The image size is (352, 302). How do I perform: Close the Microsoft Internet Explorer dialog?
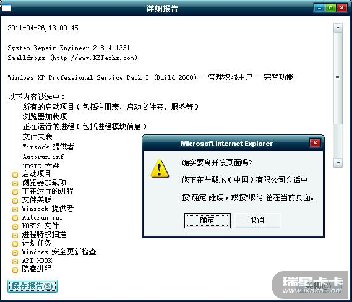[315, 142]
